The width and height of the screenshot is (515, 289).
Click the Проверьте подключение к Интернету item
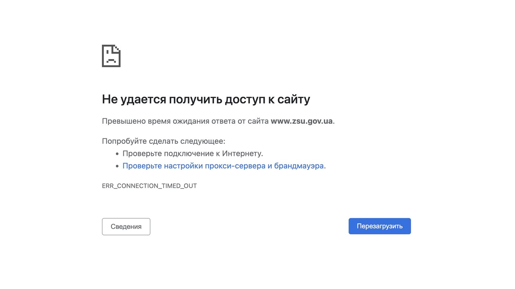click(192, 154)
